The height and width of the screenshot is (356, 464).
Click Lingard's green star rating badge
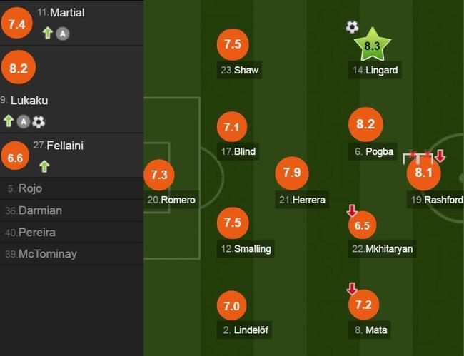(x=372, y=45)
